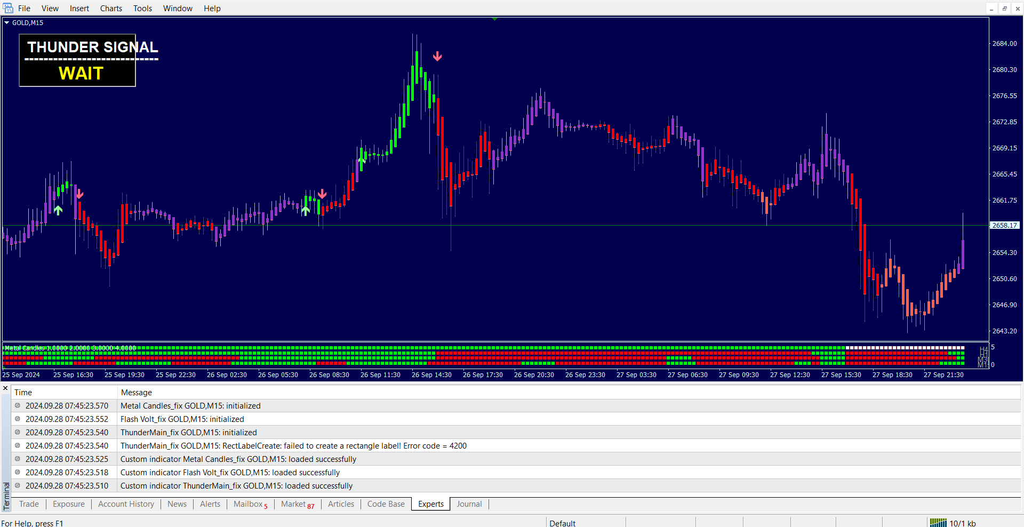Screen dimensions: 1024x527
Task: Open the Help menu
Action: point(212,9)
